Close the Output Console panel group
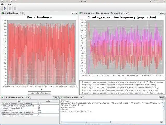The image size is (166, 125). [x=164, y=98]
